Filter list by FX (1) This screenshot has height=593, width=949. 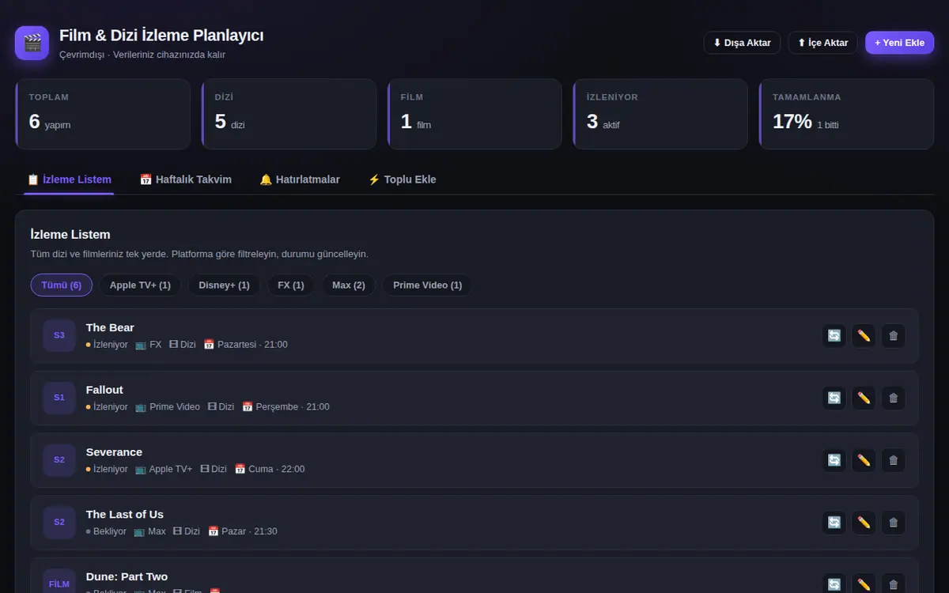pos(291,285)
